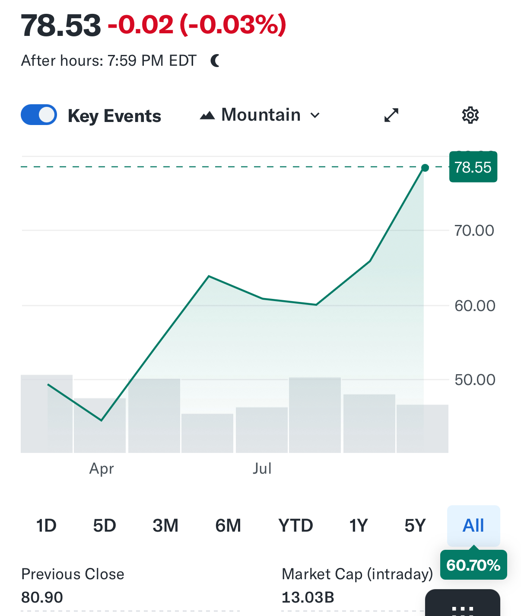Tap the dark more-options button
Image resolution: width=521 pixels, height=616 pixels.
pos(463,606)
